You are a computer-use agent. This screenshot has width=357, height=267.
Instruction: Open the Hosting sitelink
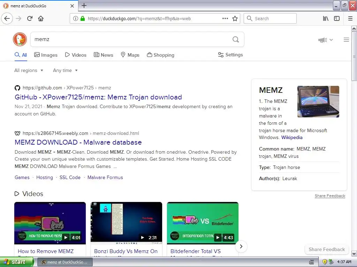pyautogui.click(x=45, y=178)
